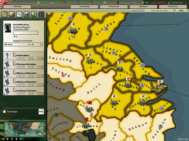189x141 pixels.
Task: Click the date display June 20, 1944
Action: tap(160, 10)
